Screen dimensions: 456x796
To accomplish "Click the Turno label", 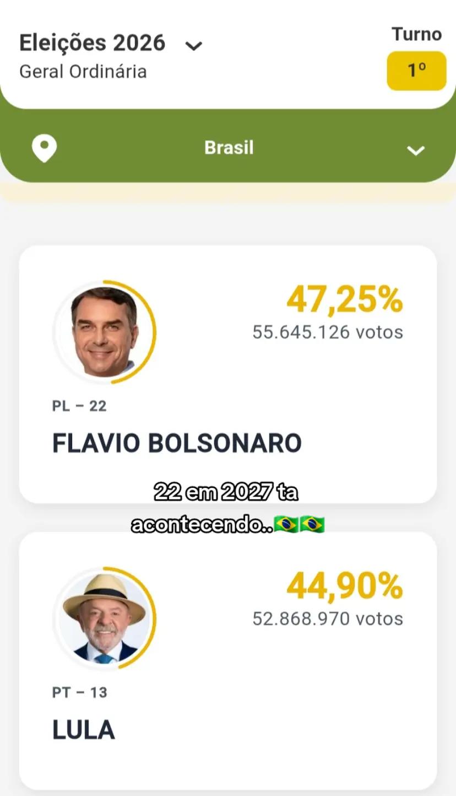I will coord(417,34).
